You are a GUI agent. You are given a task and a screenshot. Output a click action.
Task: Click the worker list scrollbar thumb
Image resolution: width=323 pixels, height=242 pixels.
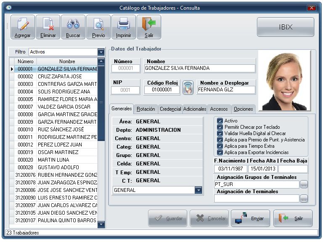pos(101,102)
